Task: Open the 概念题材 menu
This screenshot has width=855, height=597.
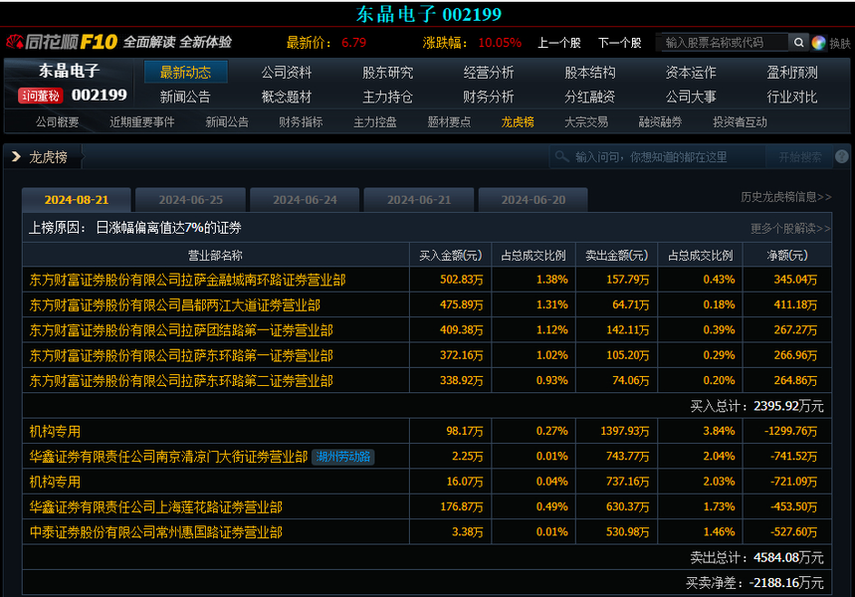Action: tap(287, 98)
